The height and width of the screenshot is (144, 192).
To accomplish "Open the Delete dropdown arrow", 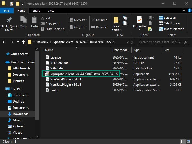I will (106, 20).
